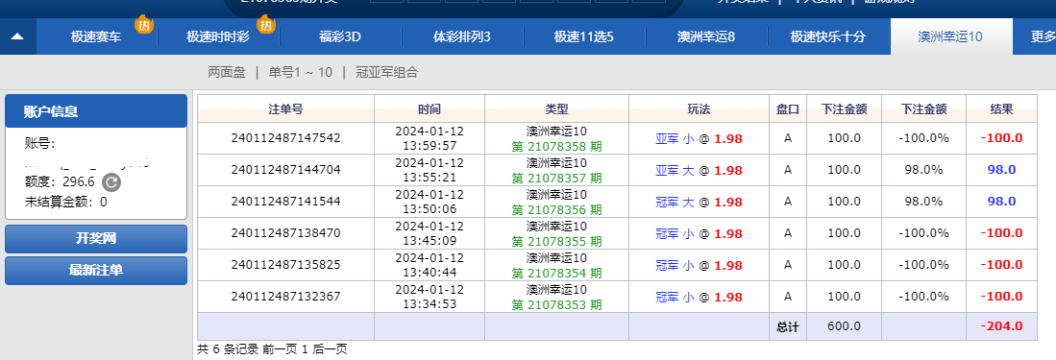Go to 前一页 in pagination
Image resolution: width=1056 pixels, height=360 pixels.
click(281, 349)
